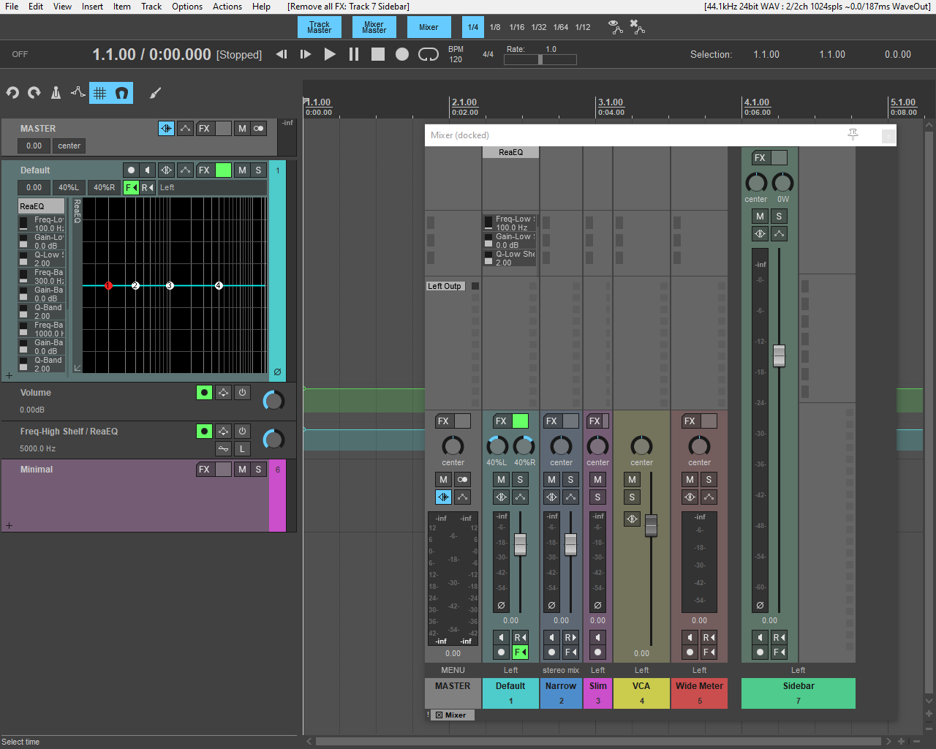The image size is (936, 749).
Task: Arm the Volume envelope of Default track
Action: coord(205,393)
